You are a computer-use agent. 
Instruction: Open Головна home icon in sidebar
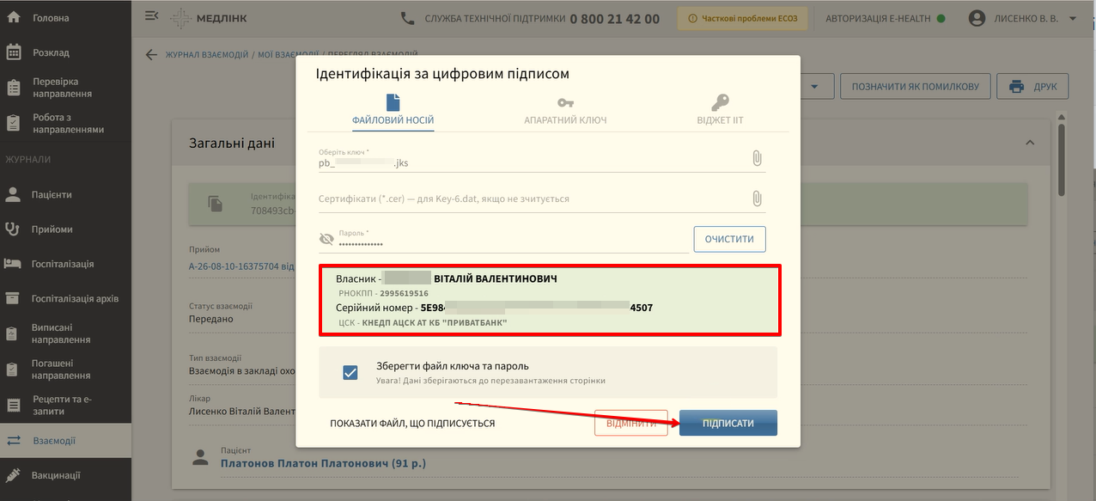(13, 18)
